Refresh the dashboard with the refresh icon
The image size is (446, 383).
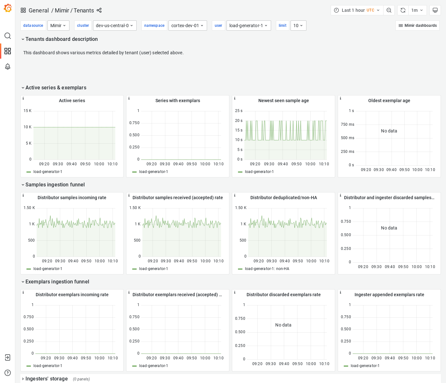click(402, 10)
